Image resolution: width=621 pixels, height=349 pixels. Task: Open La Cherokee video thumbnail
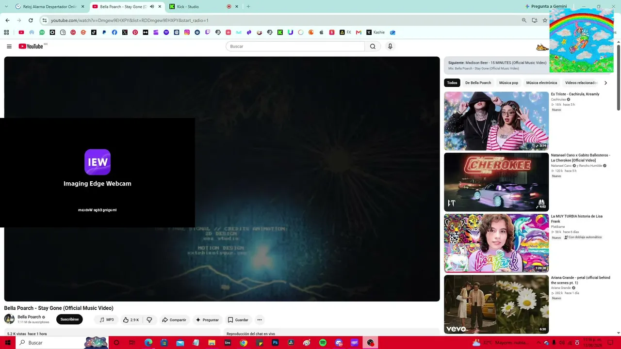(496, 182)
